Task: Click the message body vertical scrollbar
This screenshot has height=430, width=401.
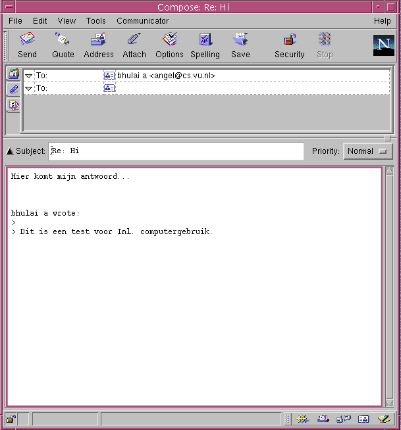Action: click(x=389, y=287)
